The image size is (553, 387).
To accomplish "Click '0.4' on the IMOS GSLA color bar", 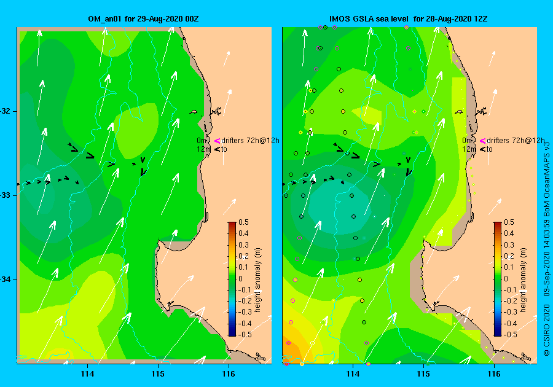I will (x=509, y=233).
